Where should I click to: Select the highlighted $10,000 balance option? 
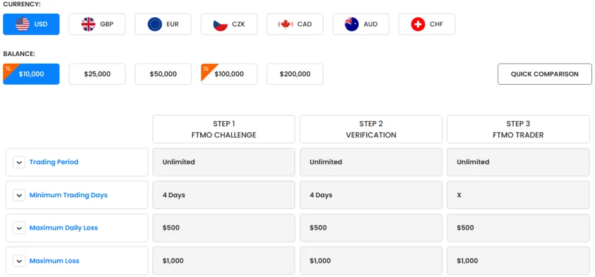tap(32, 74)
